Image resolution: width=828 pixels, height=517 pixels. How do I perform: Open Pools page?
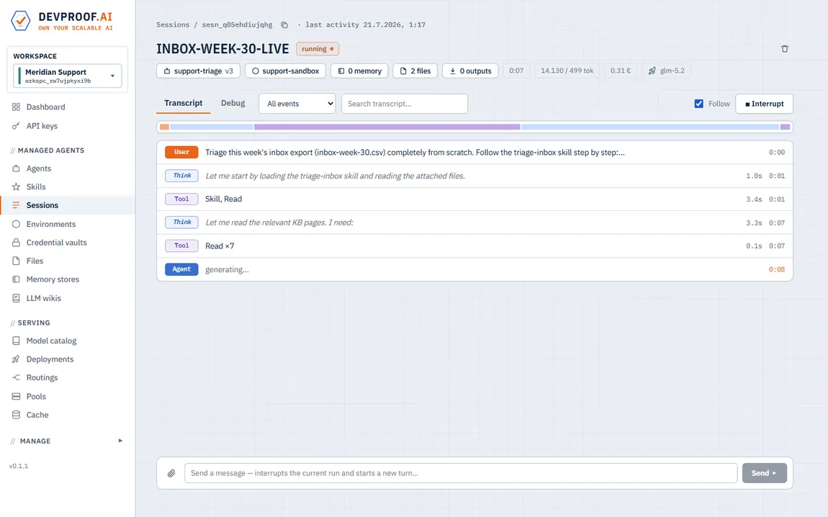(x=36, y=397)
